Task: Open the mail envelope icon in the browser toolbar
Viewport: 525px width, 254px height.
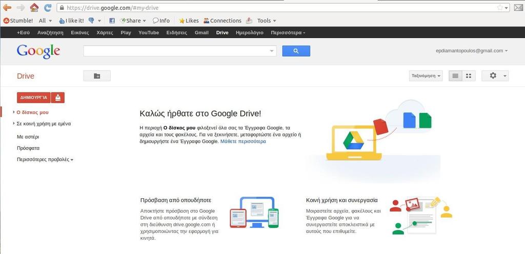Action: coord(518,7)
